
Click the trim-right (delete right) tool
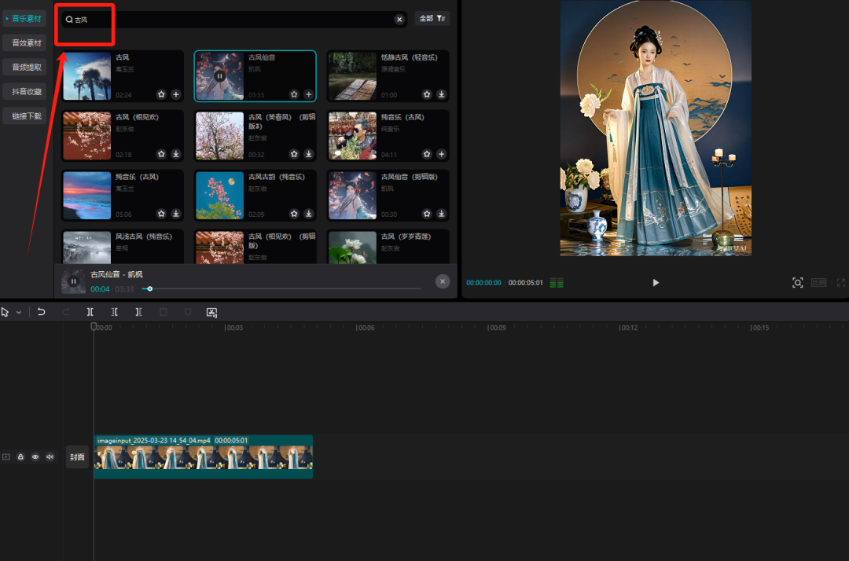[x=138, y=312]
